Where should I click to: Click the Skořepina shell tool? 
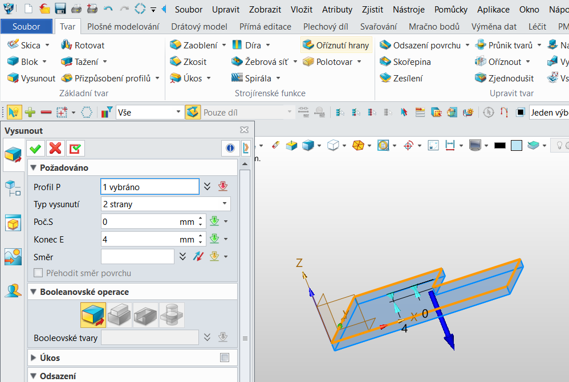pos(405,61)
